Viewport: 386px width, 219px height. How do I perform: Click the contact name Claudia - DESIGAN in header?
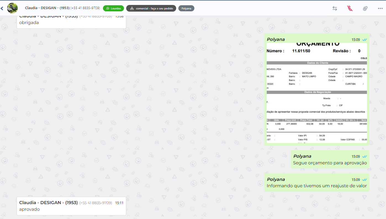(x=47, y=8)
